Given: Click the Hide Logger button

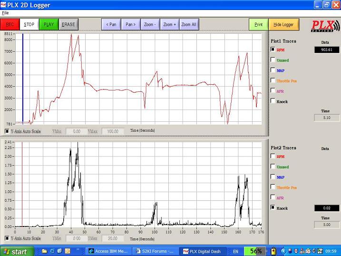Looking at the screenshot, I should [283, 24].
